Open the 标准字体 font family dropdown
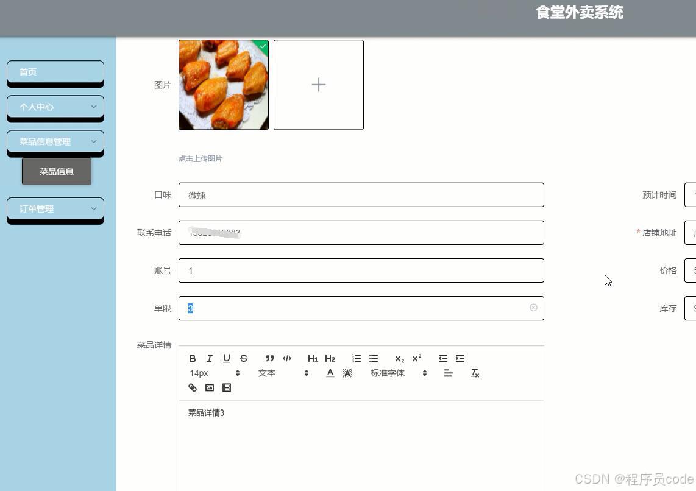 point(399,373)
